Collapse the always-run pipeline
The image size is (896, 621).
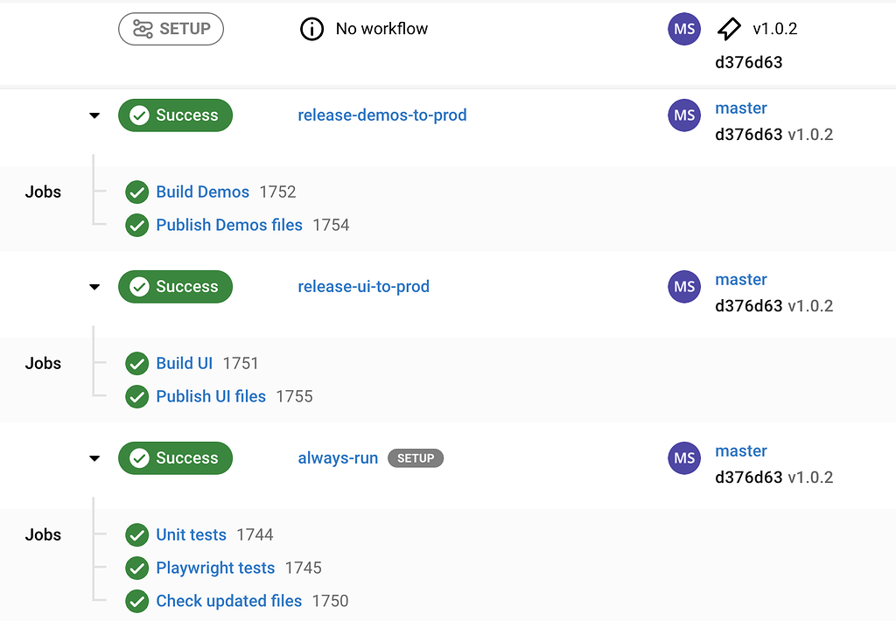coord(94,457)
